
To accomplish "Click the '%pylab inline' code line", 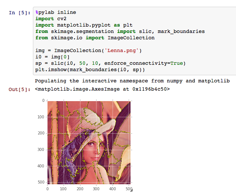I will (x=56, y=12).
